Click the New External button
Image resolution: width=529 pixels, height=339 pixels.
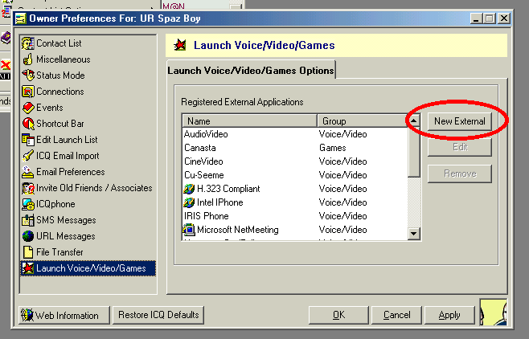(x=460, y=121)
